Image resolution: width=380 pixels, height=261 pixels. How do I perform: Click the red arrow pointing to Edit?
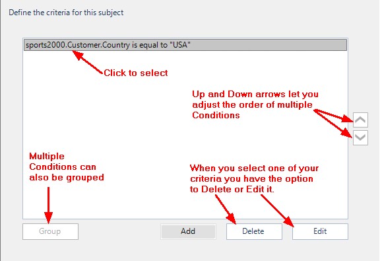click(x=278, y=211)
